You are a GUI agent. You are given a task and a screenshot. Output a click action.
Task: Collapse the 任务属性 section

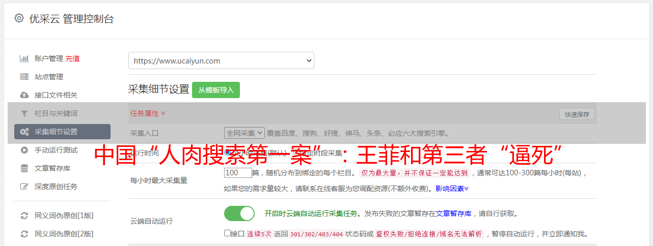click(x=148, y=113)
